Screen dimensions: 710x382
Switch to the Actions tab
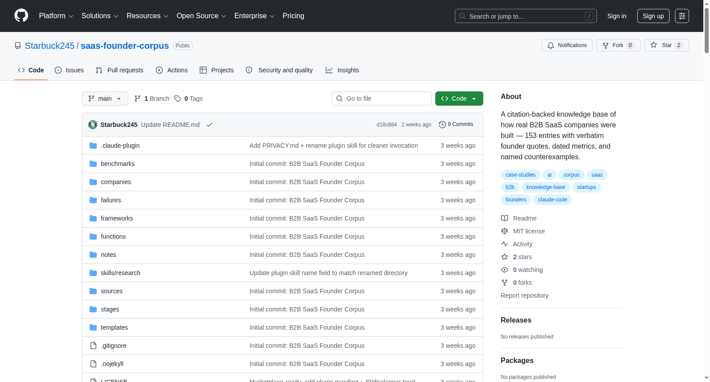(172, 70)
